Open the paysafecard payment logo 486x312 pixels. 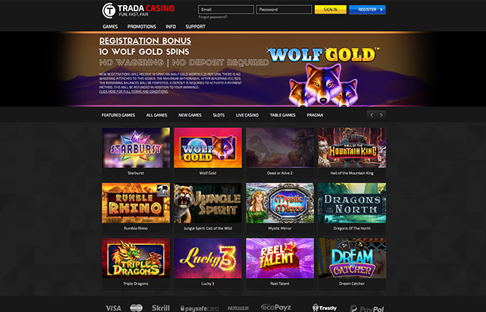click(199, 308)
